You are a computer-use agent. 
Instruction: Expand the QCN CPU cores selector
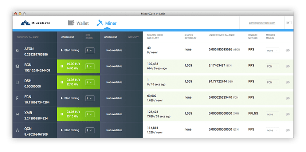[x=90, y=130]
